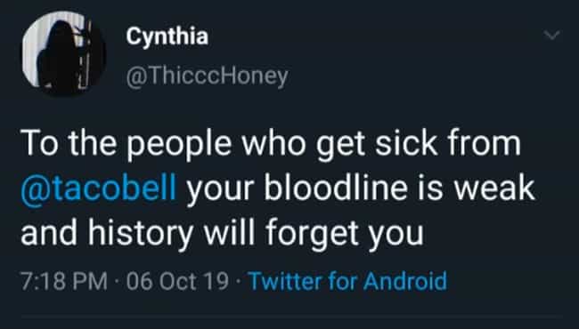Click the divider line below the timestamp

[291, 316]
